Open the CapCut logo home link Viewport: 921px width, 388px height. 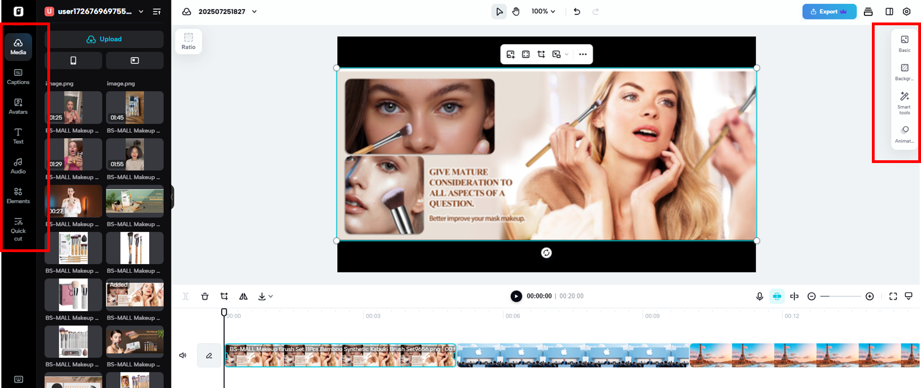[18, 11]
